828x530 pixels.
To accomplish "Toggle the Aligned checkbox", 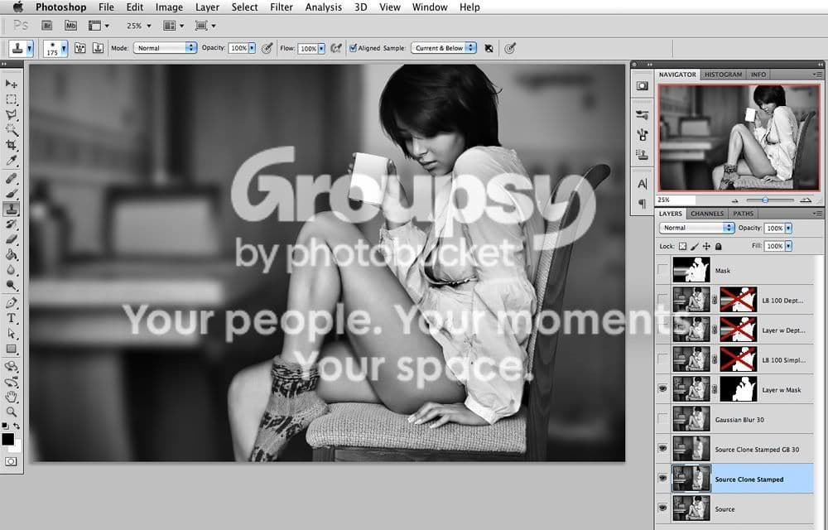I will tap(354, 48).
